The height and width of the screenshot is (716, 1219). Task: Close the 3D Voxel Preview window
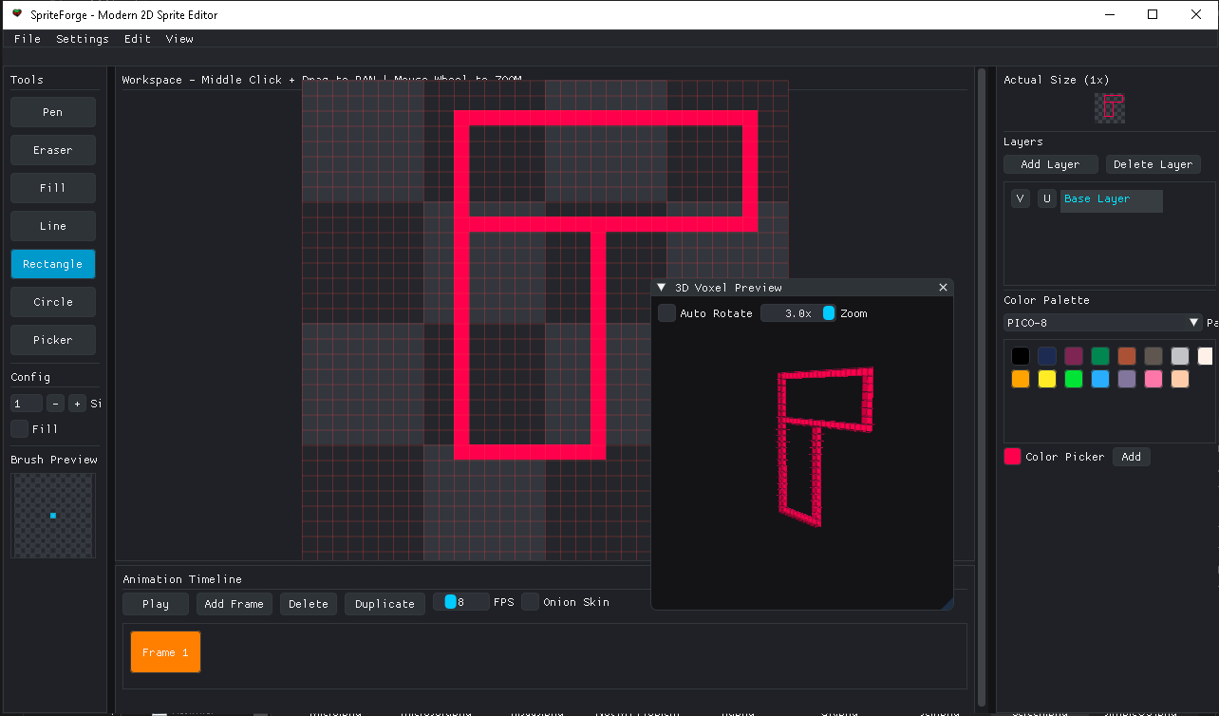[943, 288]
